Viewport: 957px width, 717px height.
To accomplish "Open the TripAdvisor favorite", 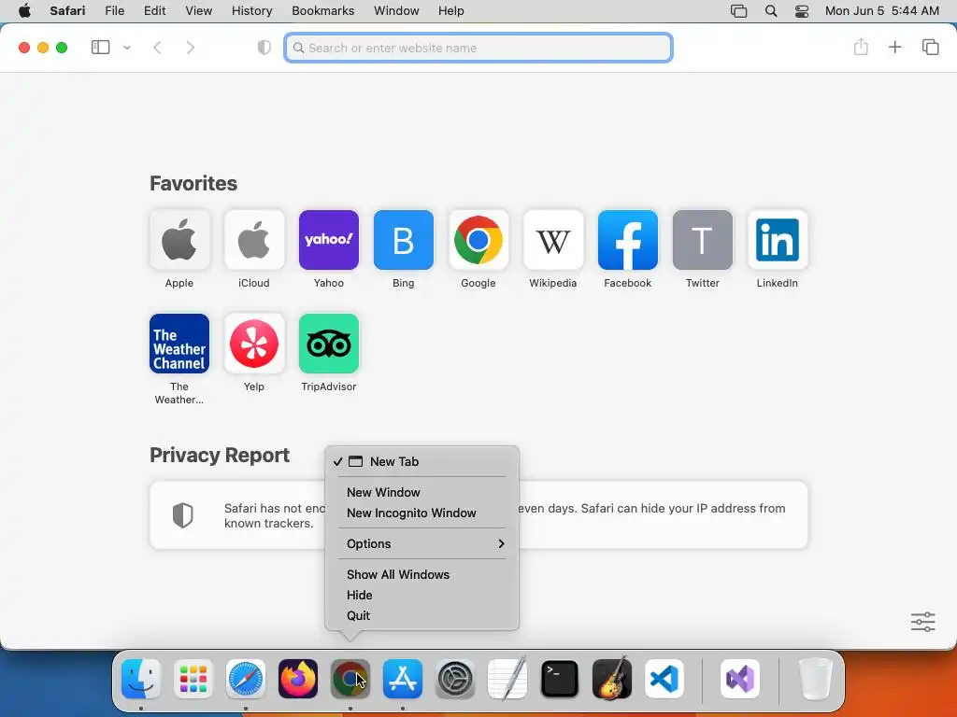I will (329, 344).
